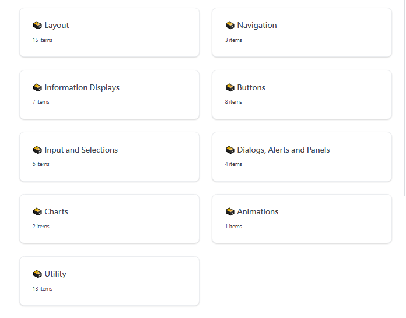Screen dimensions: 406x318
Task: Click the package icon beside Input and Selections
Action: pos(37,150)
